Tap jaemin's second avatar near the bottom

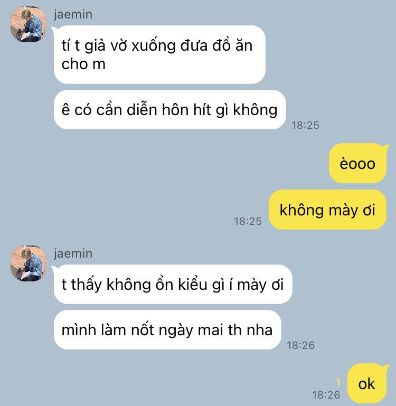click(x=29, y=263)
